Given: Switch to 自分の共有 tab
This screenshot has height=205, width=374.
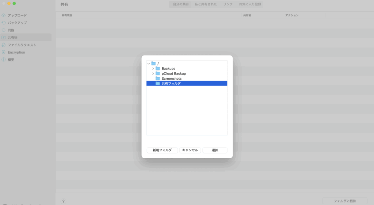Looking at the screenshot, I should tap(180, 4).
